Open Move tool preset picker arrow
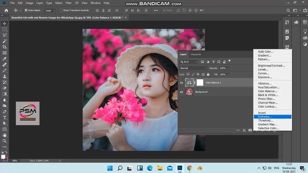308x173 pixels. click(x=20, y=11)
